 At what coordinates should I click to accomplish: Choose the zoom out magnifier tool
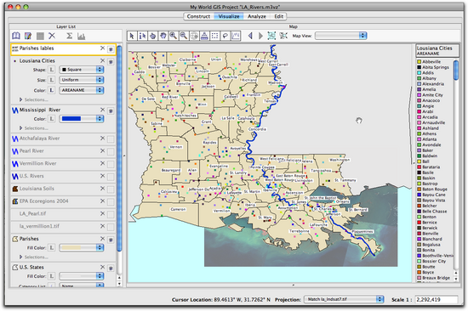pos(184,36)
